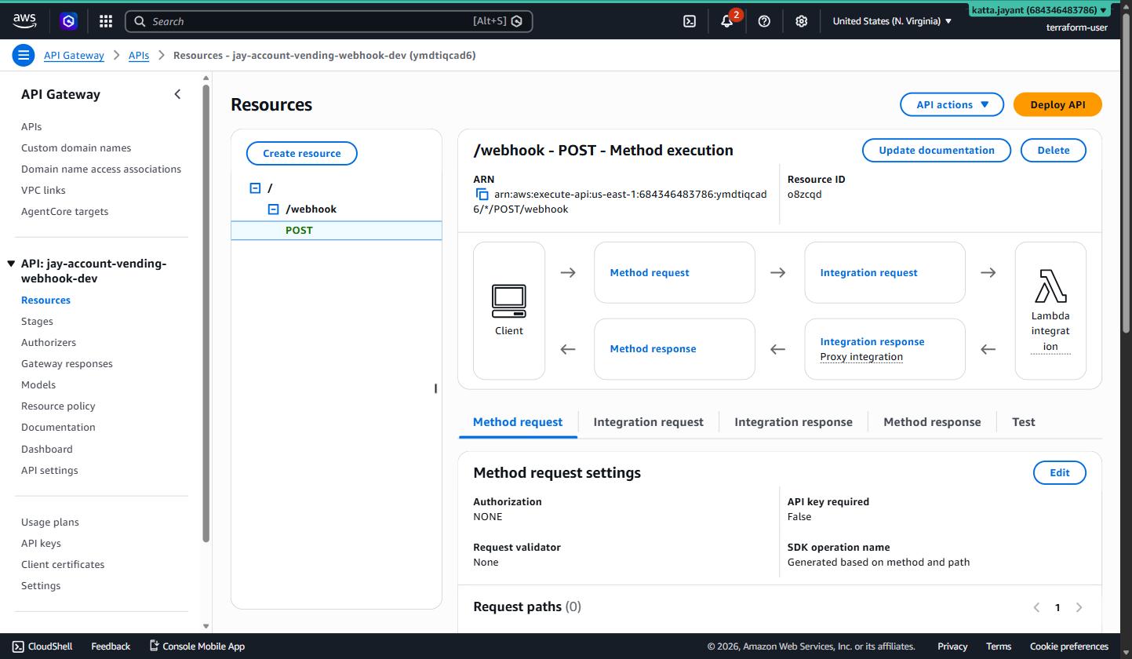Open Models in the sidebar
Screen dimensions: 1132x659
coord(38,385)
